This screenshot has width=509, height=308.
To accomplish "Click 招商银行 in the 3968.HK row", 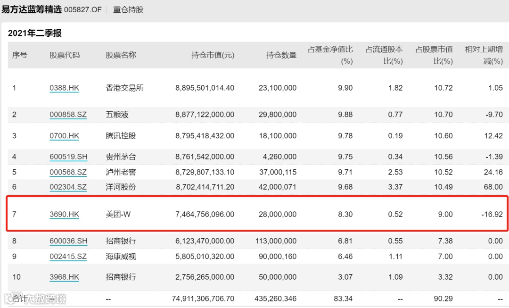I will point(121,277).
